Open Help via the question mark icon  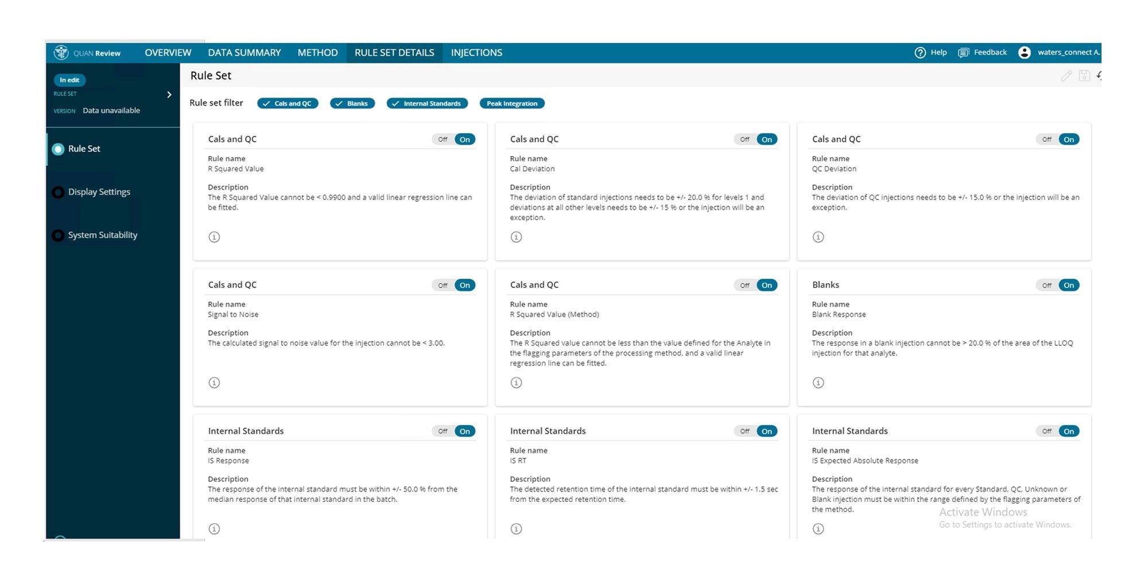coord(920,53)
